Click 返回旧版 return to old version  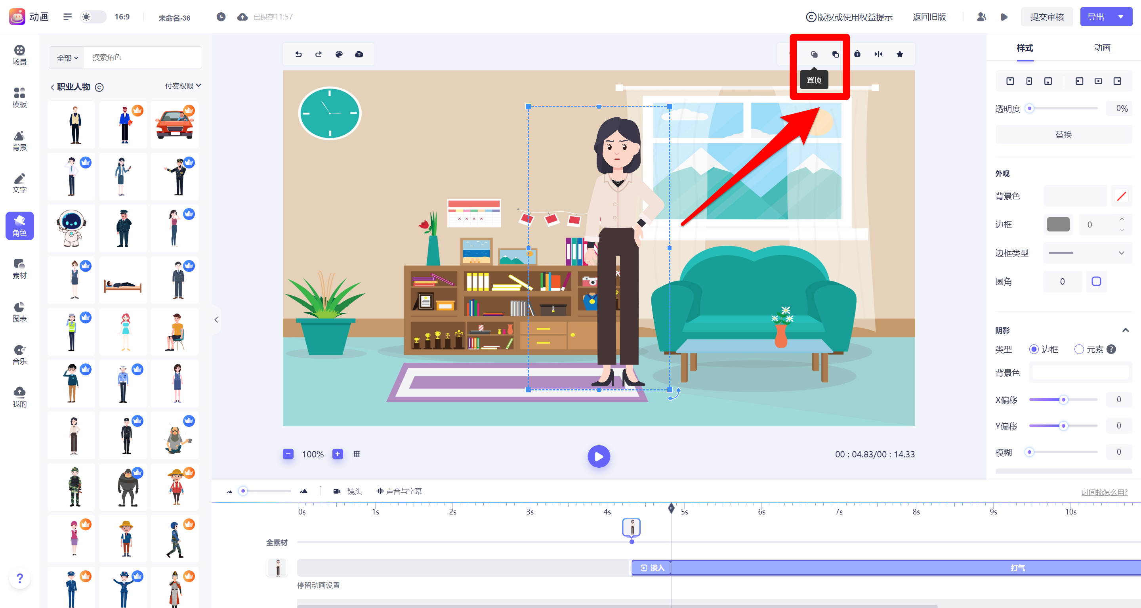(929, 17)
